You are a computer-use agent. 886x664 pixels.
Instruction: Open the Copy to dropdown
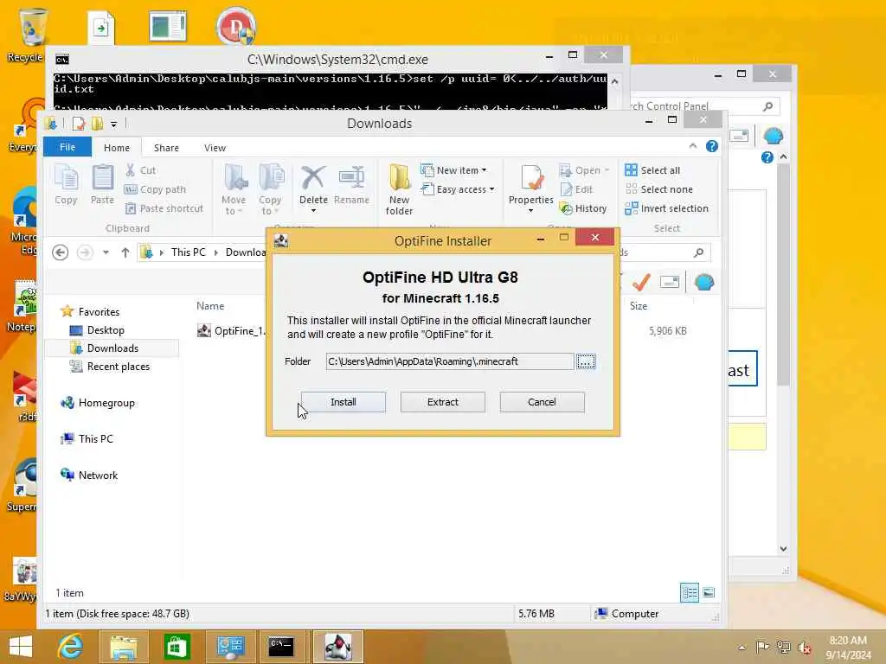(270, 189)
